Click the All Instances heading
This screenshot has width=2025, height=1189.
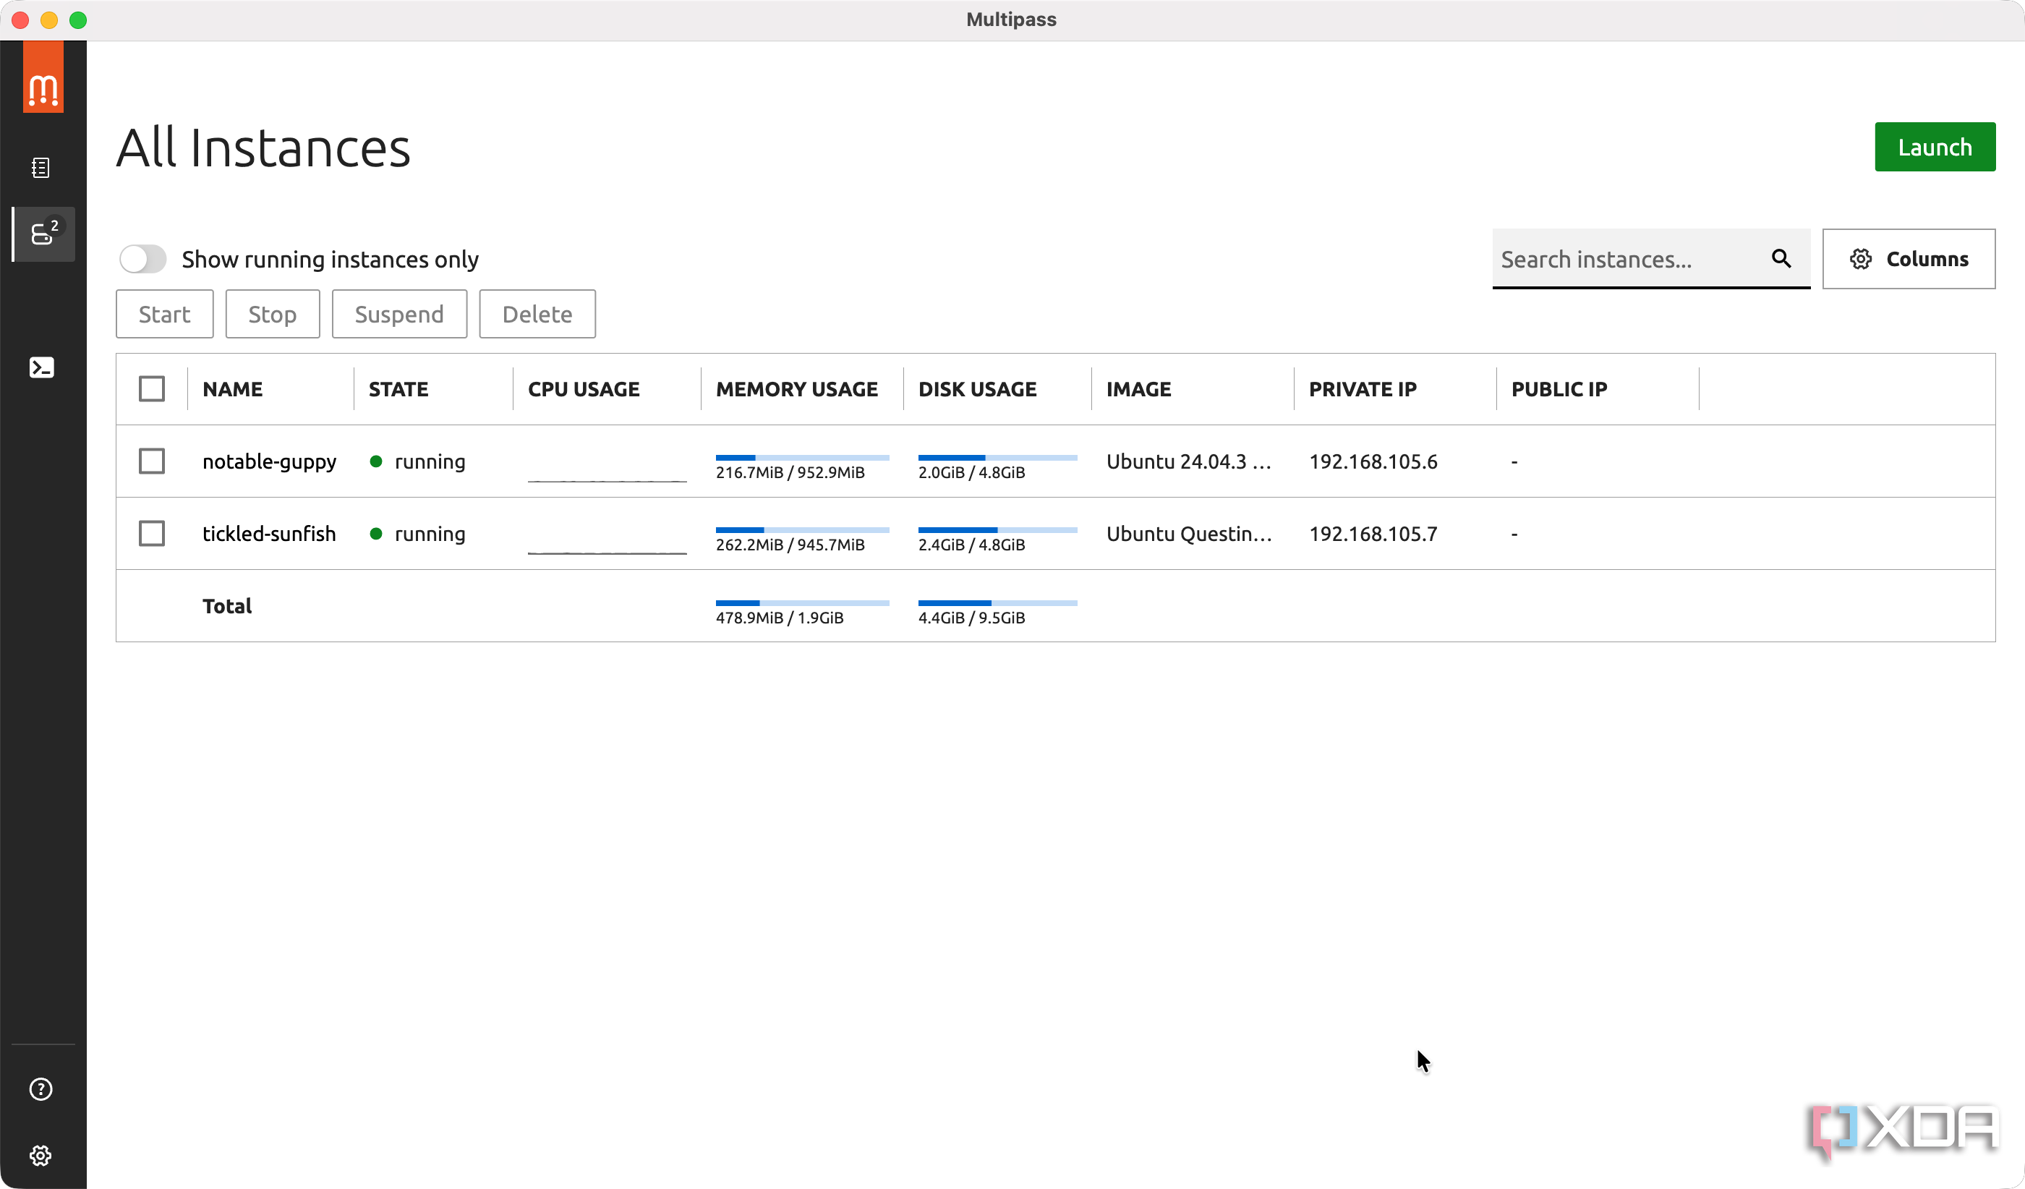point(263,148)
